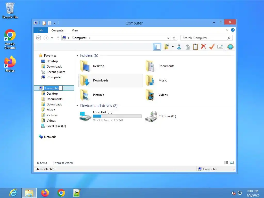Toggle the preview pane layout button

pos(157,47)
